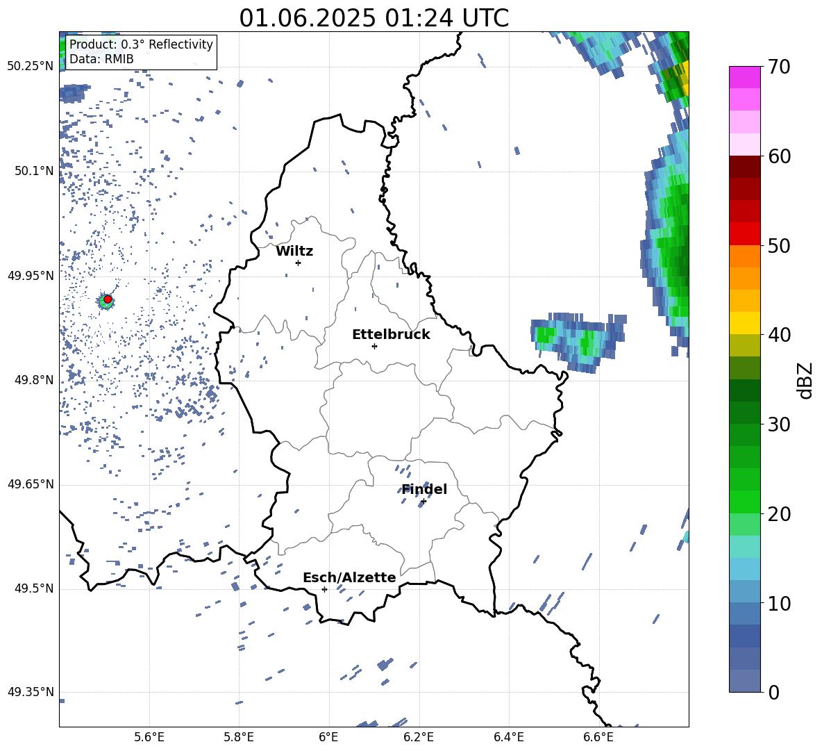Click the 10 value on the colorbar
Viewport: 822px width, 751px height.
(x=778, y=603)
